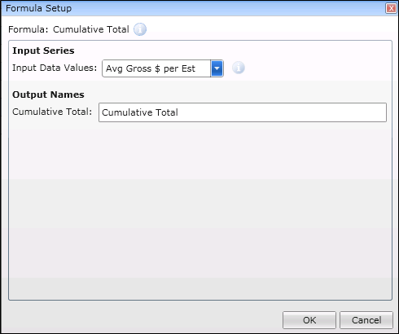The width and height of the screenshot is (399, 334).
Task: Click the Cumulative Total: field label
Action: pyautogui.click(x=52, y=112)
